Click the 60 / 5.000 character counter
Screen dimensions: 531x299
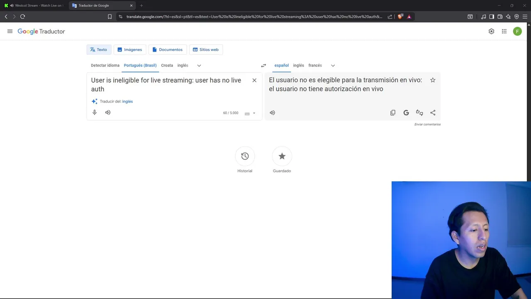click(x=231, y=113)
